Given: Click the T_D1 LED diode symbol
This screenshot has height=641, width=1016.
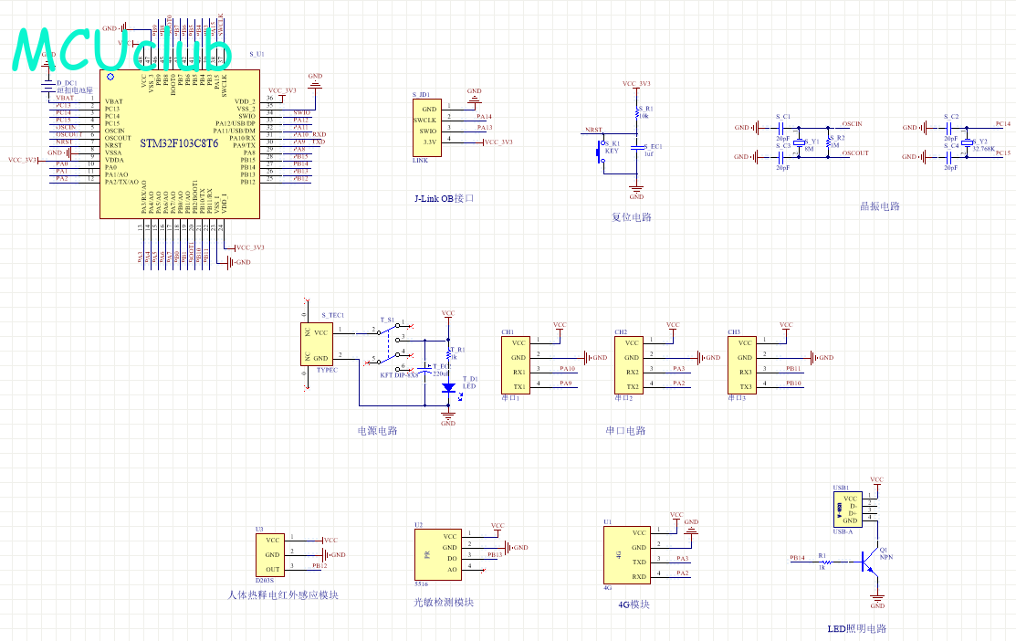Looking at the screenshot, I should (x=448, y=387).
